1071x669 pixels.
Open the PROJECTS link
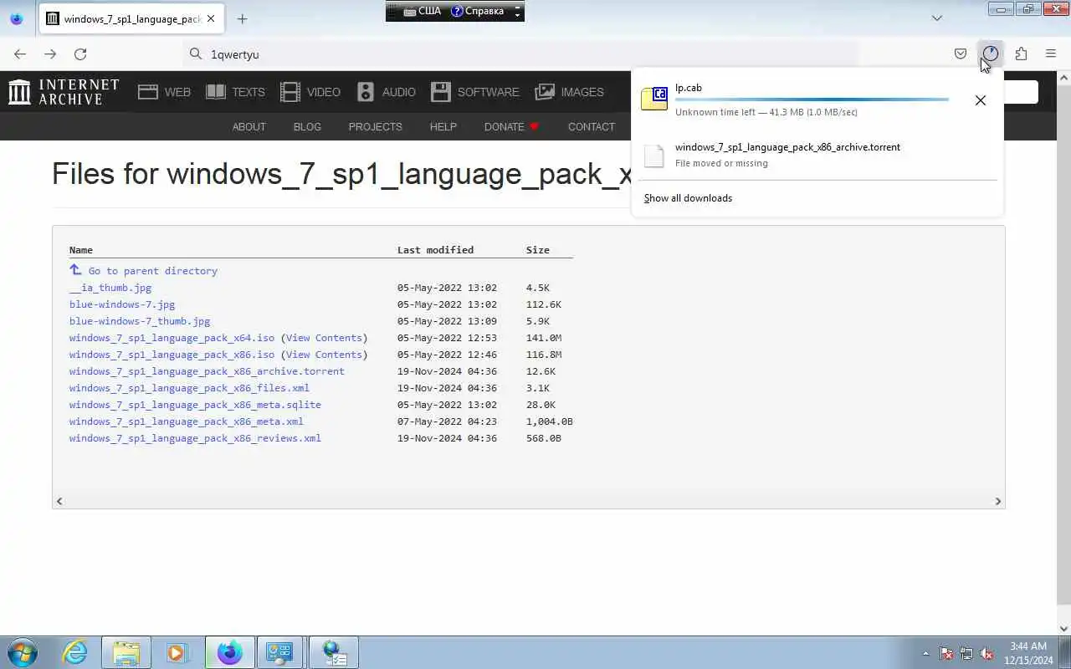click(375, 127)
